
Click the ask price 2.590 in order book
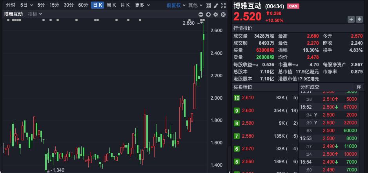(248, 123)
